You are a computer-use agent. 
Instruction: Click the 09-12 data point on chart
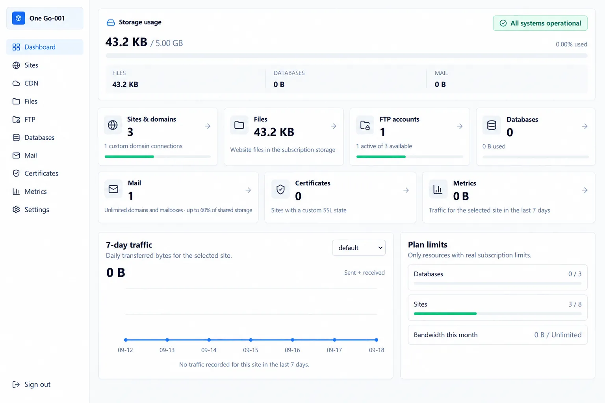point(126,340)
